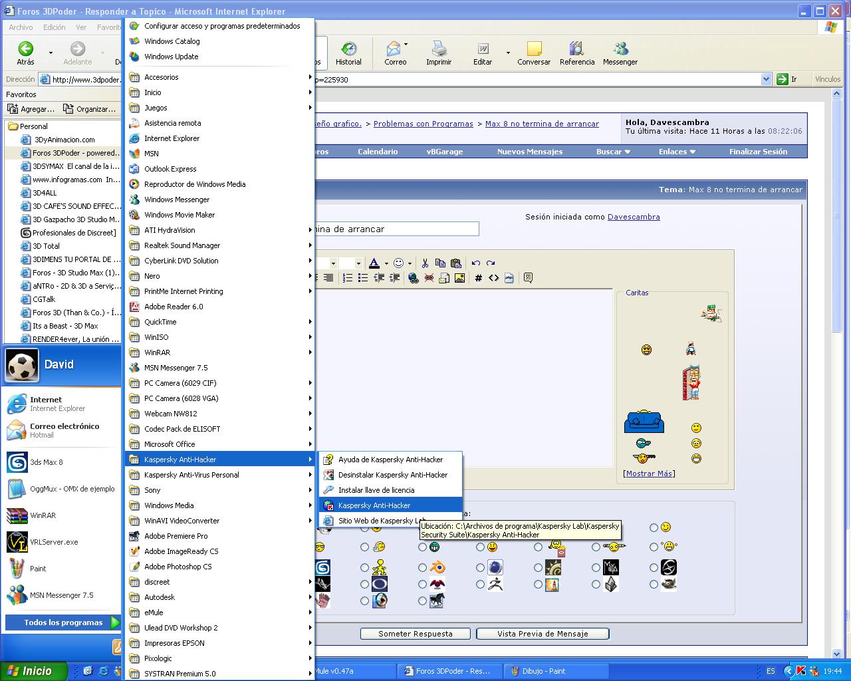Viewport: 851px width, 681px height.
Task: Click the Correo mail icon
Action: (395, 53)
